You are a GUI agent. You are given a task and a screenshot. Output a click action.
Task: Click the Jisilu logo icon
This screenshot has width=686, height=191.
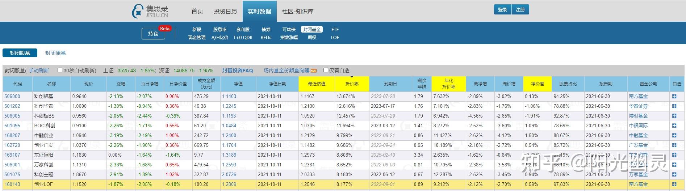click(x=138, y=11)
